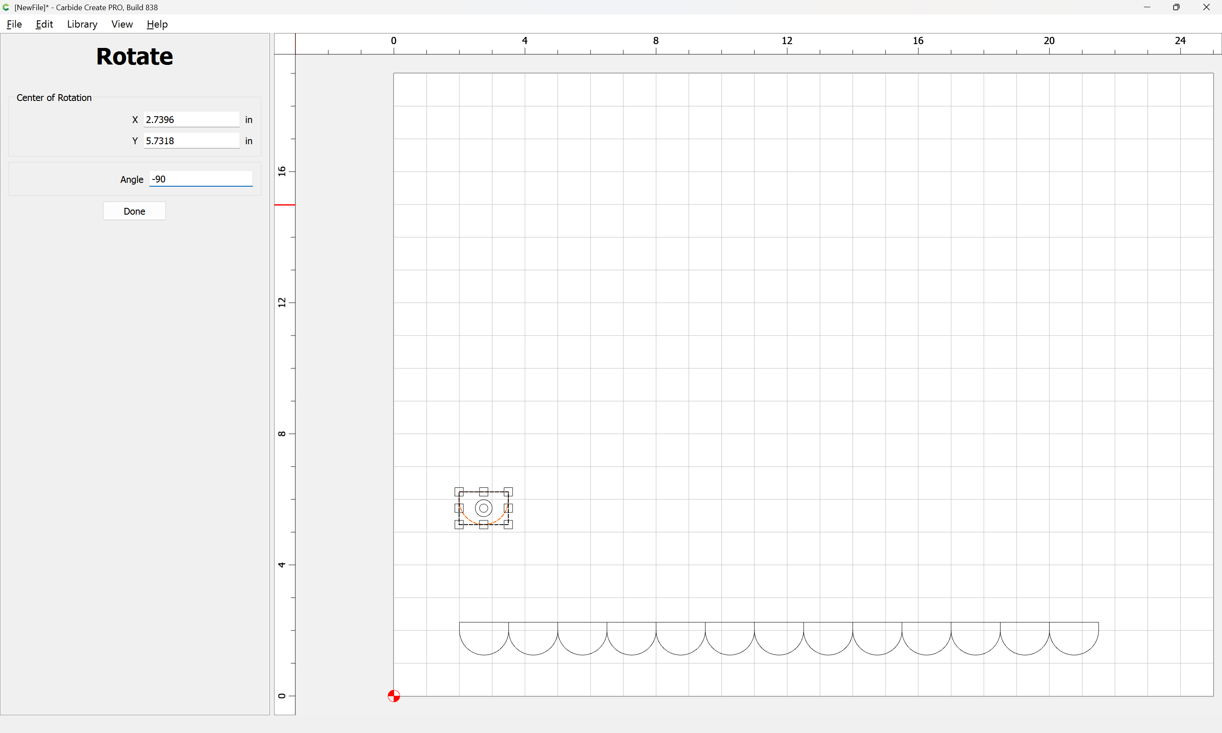Click the top-middle selection handle

click(484, 492)
